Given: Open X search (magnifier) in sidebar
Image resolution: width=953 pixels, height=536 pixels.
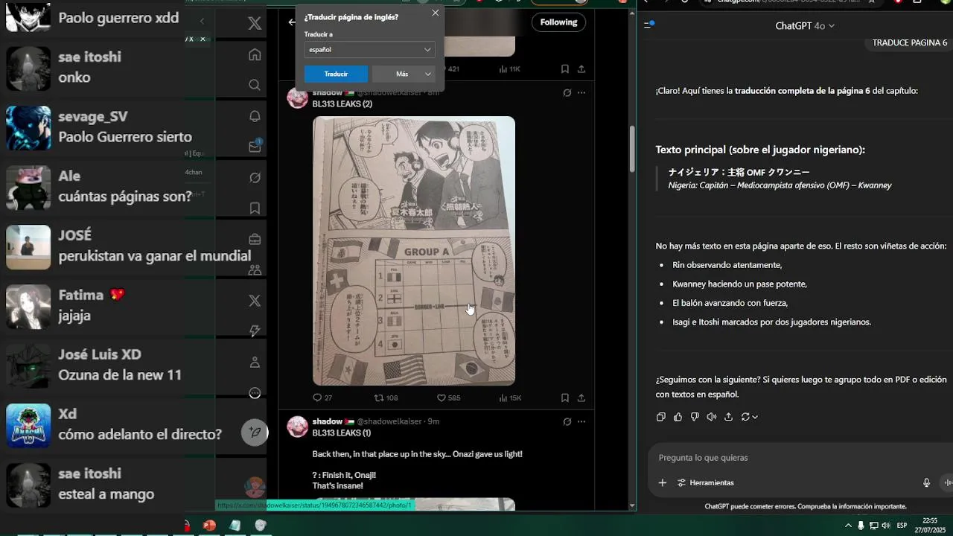Looking at the screenshot, I should (x=255, y=85).
